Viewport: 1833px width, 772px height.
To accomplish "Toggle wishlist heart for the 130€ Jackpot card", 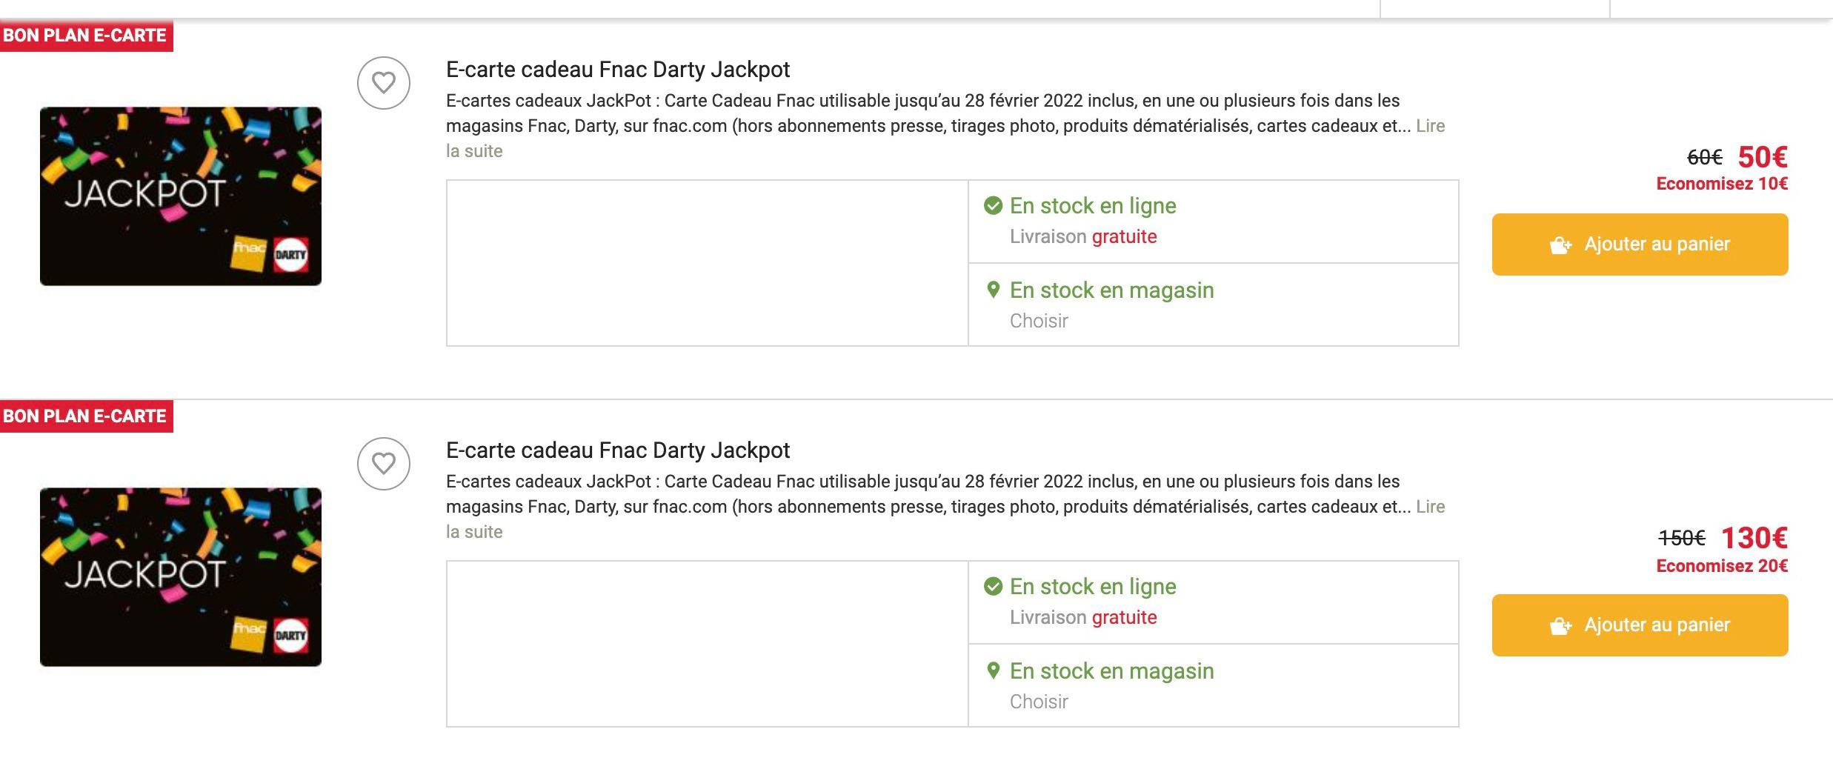I will tap(384, 464).
